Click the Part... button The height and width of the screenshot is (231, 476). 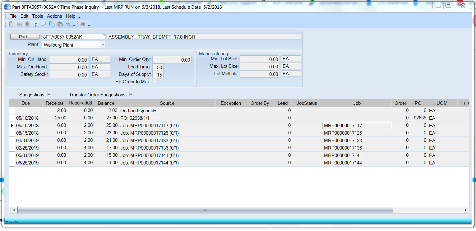coord(25,37)
